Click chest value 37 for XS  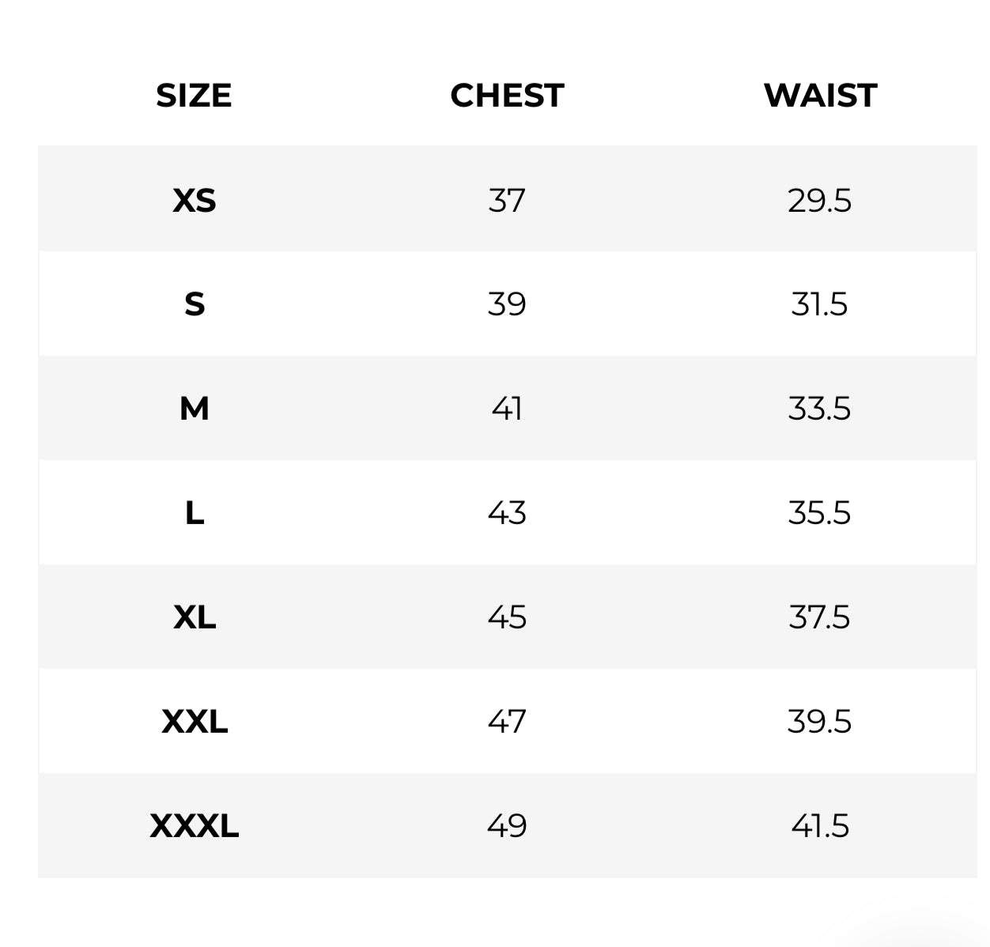[507, 200]
